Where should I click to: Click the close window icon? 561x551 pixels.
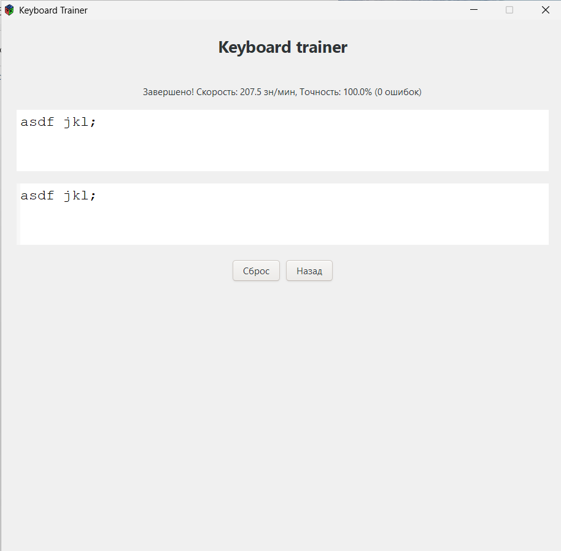click(545, 10)
